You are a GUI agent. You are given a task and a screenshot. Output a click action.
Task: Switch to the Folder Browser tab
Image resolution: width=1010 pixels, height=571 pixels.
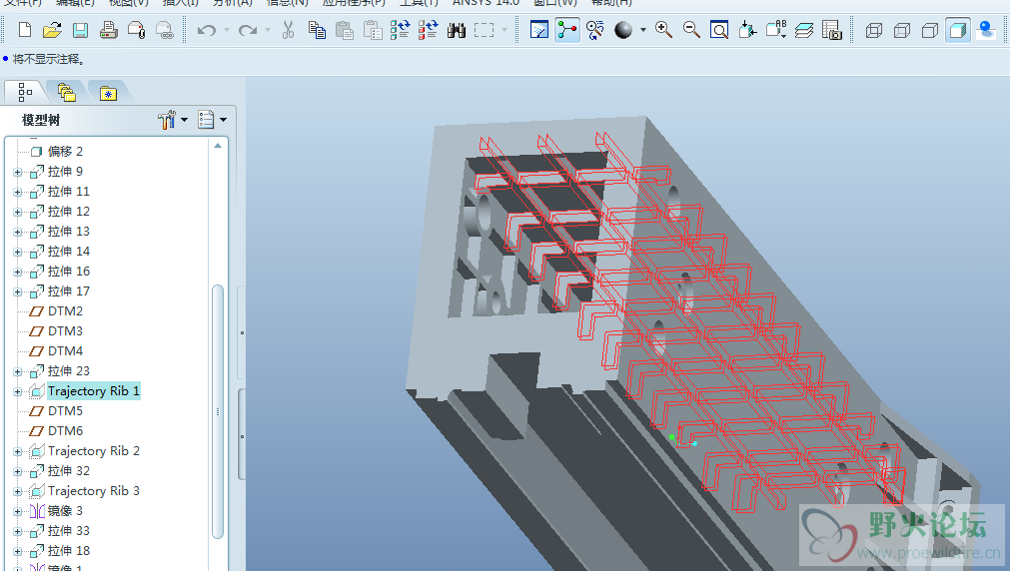point(66,93)
